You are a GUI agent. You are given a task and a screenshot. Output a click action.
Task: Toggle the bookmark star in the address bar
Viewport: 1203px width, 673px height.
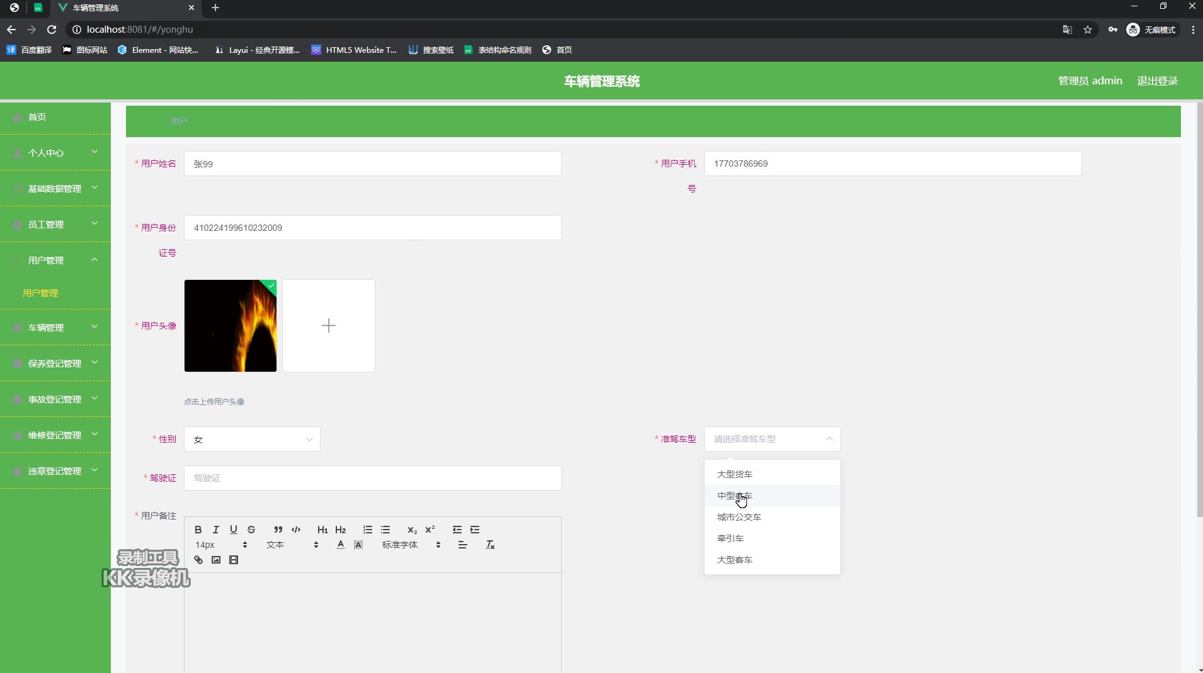pos(1087,30)
